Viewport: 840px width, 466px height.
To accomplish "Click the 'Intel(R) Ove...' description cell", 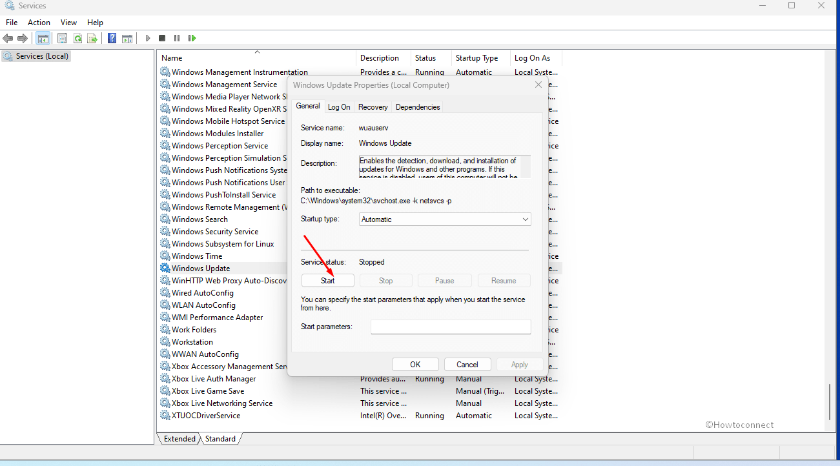I will [x=384, y=416].
